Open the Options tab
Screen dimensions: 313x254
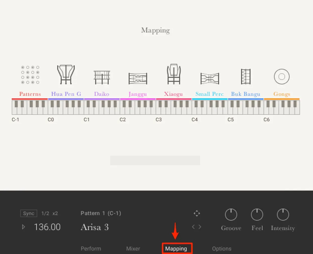point(222,249)
